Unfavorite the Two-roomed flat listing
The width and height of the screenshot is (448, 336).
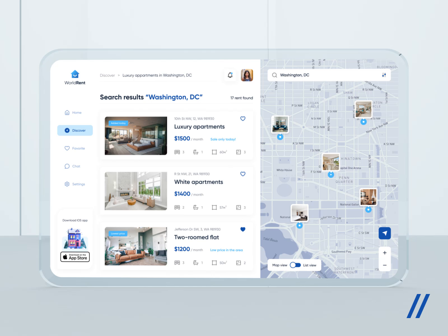[243, 229]
